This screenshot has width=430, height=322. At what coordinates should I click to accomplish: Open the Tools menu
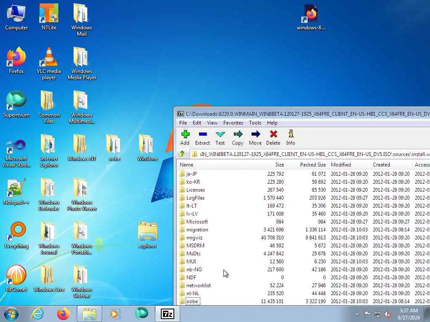(x=255, y=123)
